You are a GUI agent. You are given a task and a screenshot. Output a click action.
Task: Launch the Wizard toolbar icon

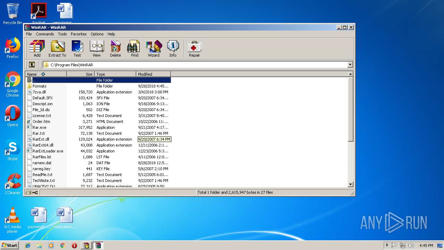click(154, 49)
